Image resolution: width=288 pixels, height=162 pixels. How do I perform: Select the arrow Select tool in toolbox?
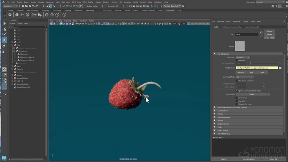coord(4,24)
